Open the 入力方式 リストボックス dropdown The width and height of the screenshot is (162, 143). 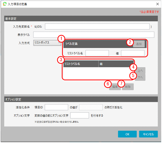click(x=47, y=43)
